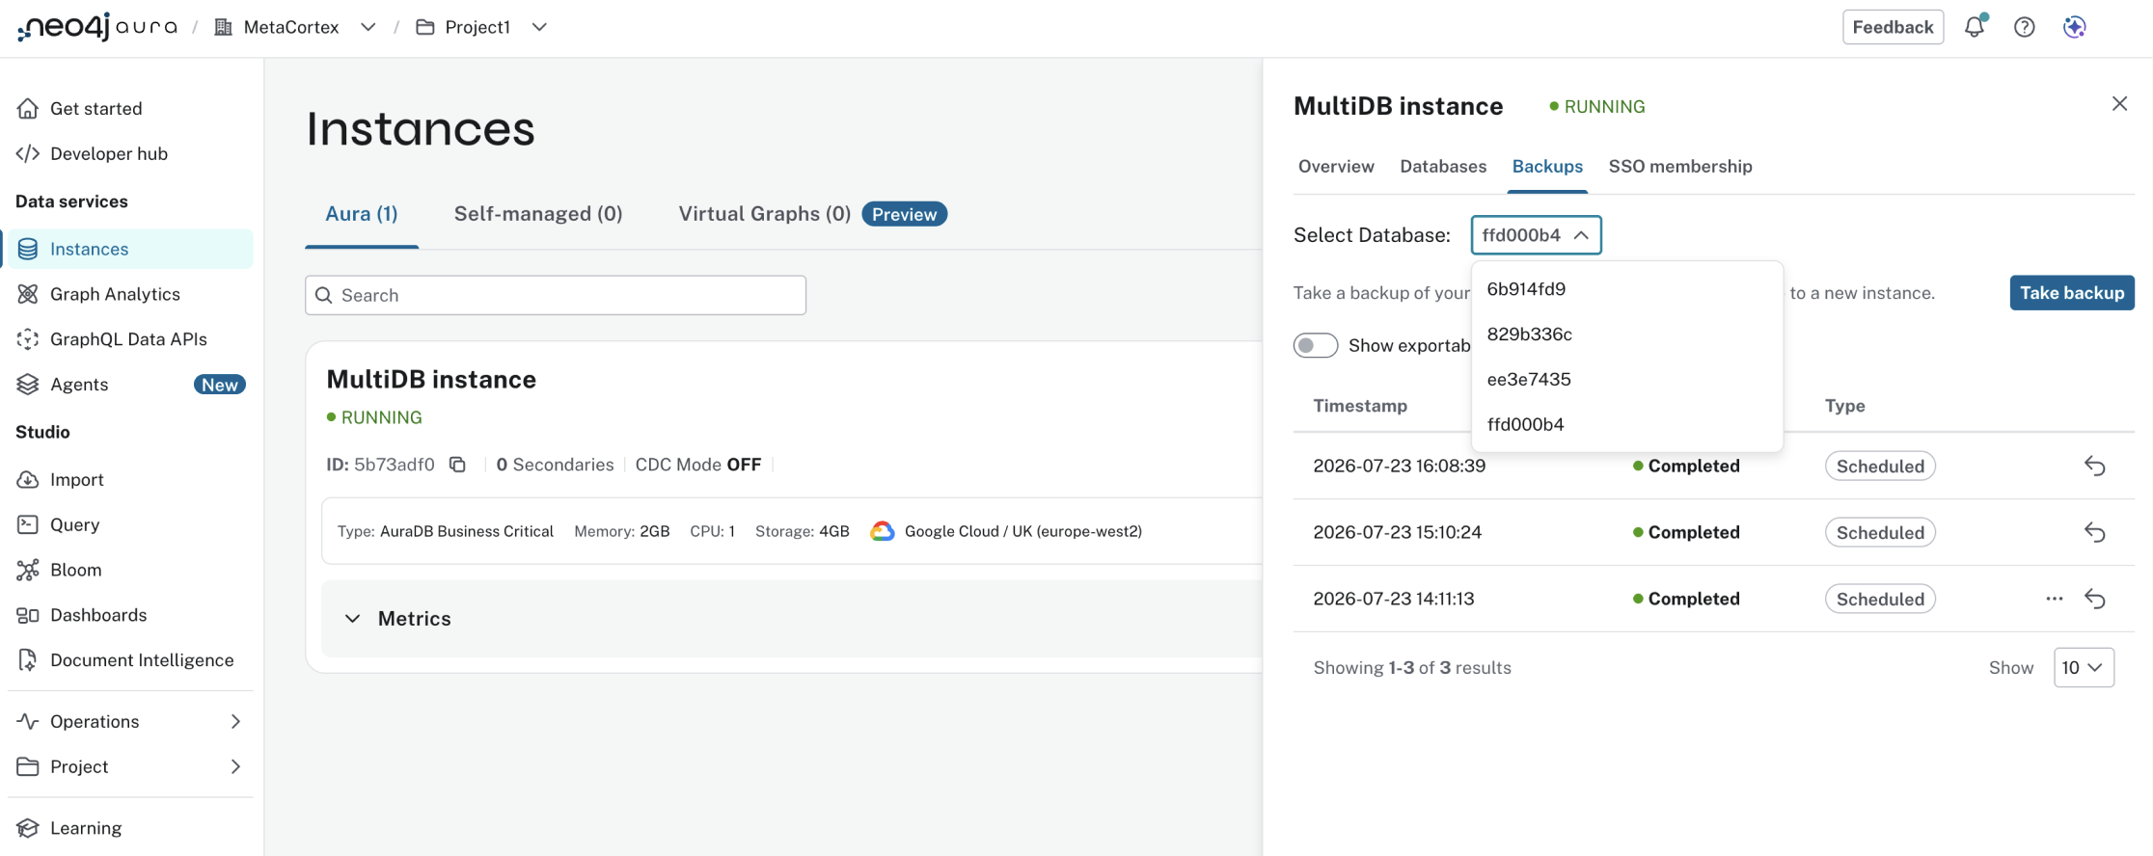Select the Backups tab

[1547, 167]
